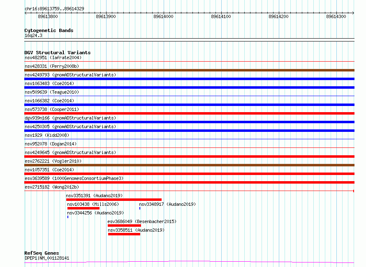Open nsv3351391 (Audano2019) label
366x267 pixels.
[x=94, y=196]
